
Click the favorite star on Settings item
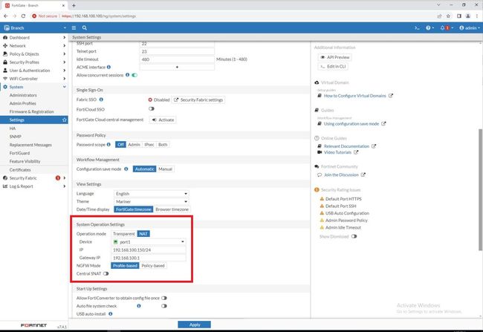pyautogui.click(x=65, y=120)
